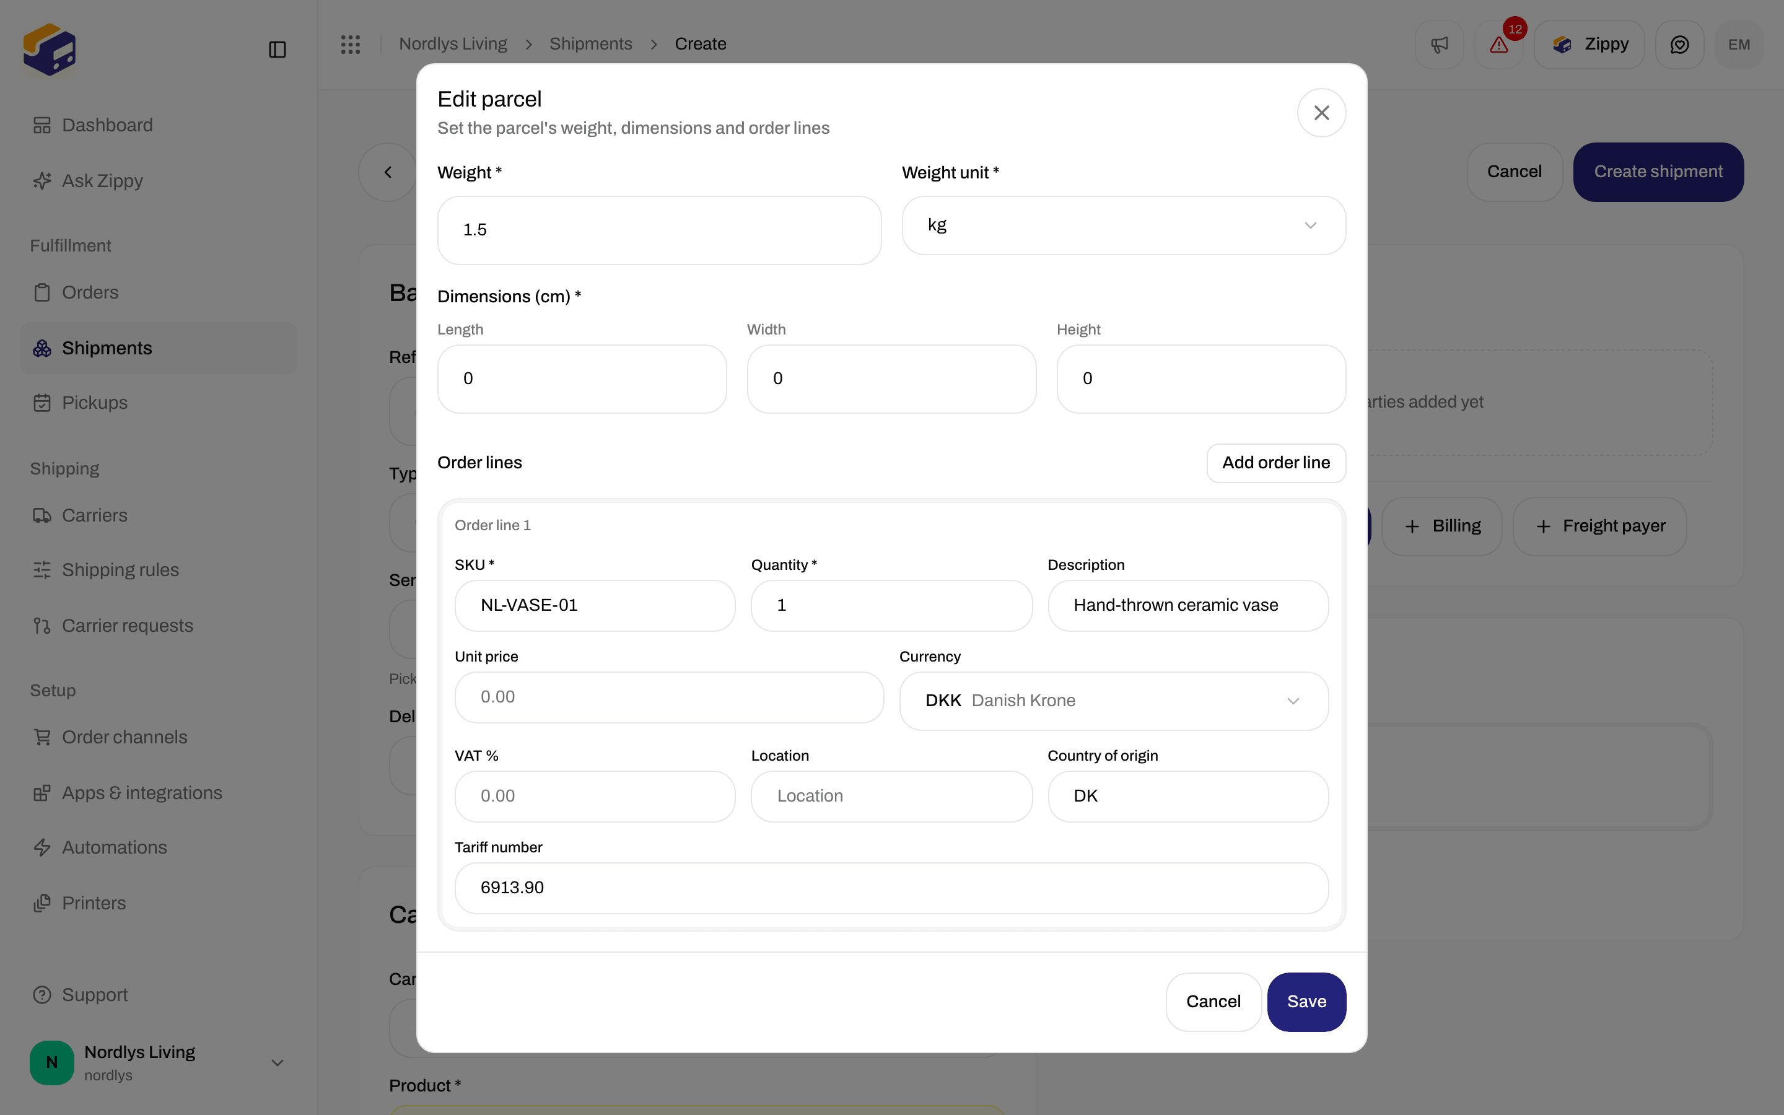This screenshot has width=1784, height=1115.
Task: Open Order channels in the sidebar
Action: point(158,737)
